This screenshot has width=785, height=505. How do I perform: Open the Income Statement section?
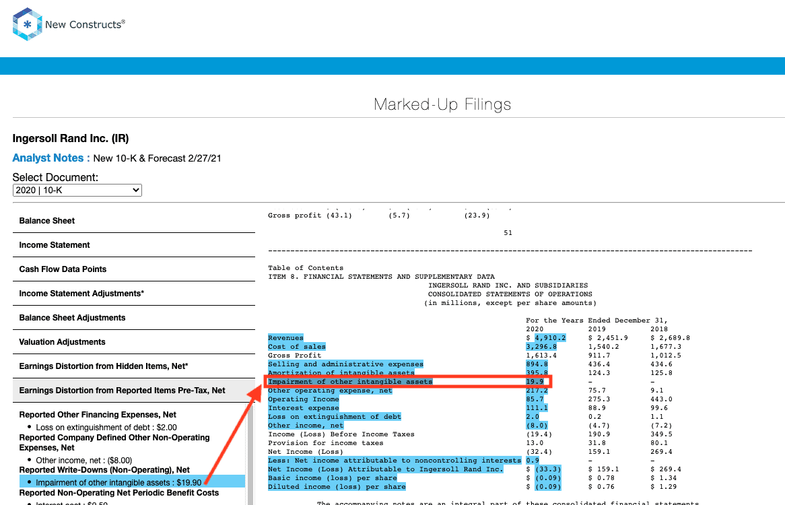click(x=134, y=244)
